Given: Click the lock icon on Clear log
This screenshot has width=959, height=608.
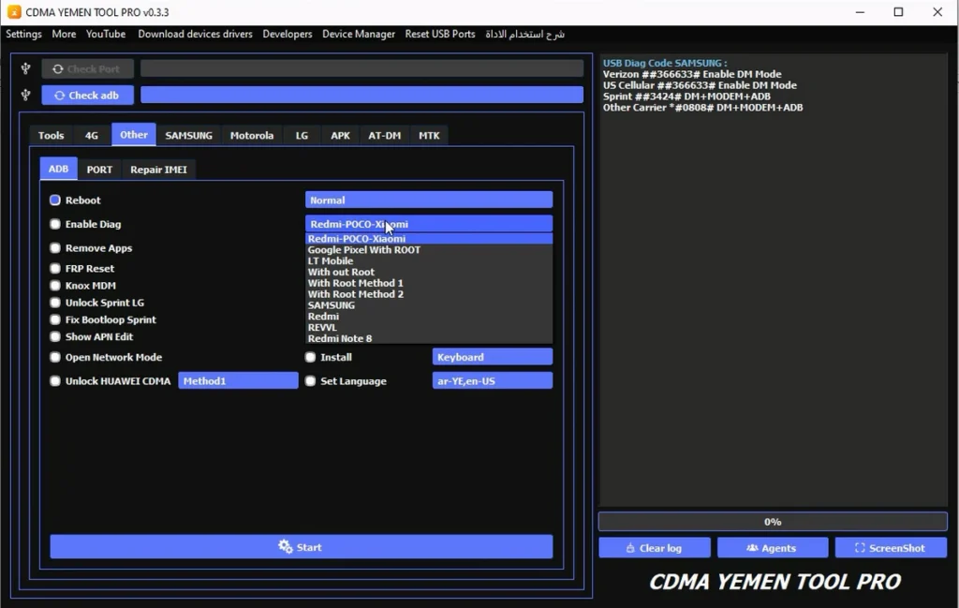Looking at the screenshot, I should [x=628, y=548].
